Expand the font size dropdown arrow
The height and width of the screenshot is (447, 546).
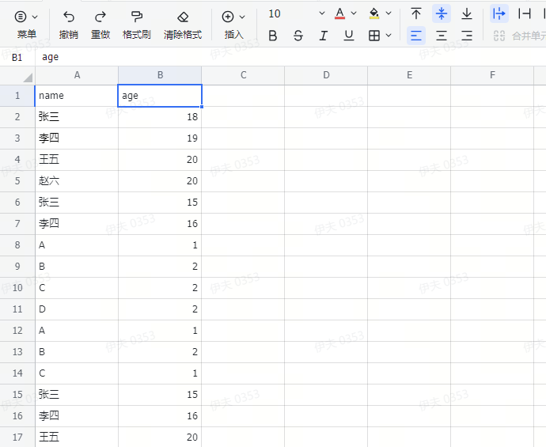(x=322, y=13)
